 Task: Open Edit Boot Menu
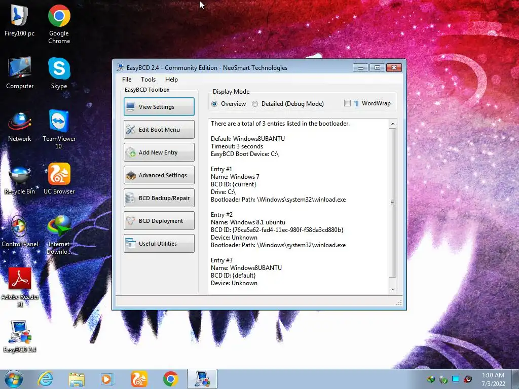pyautogui.click(x=159, y=129)
